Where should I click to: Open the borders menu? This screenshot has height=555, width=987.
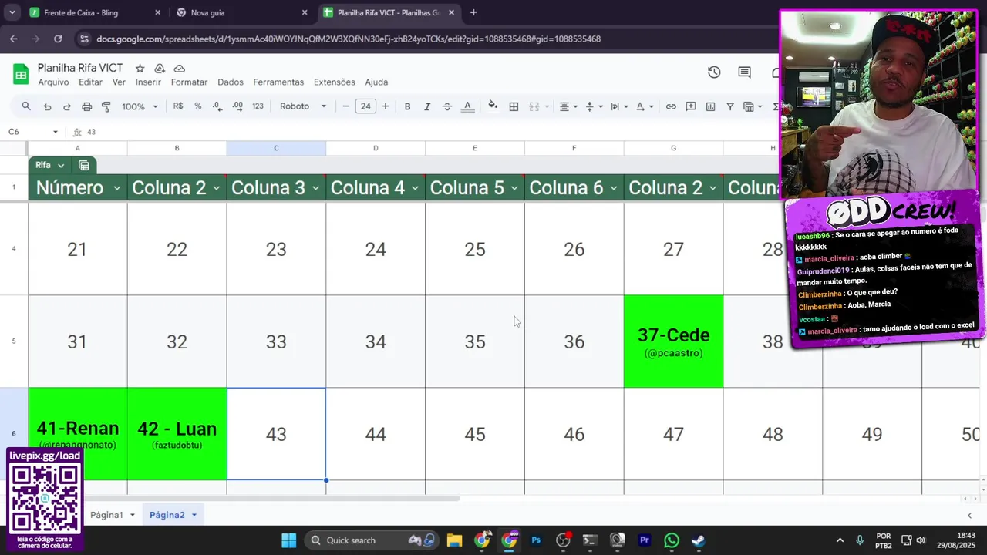(514, 106)
